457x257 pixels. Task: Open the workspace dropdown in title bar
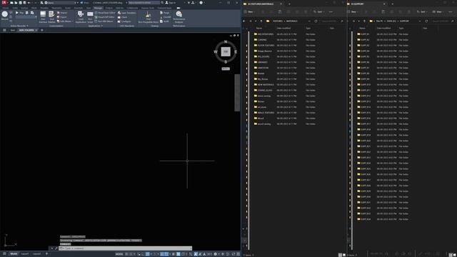[61, 3]
